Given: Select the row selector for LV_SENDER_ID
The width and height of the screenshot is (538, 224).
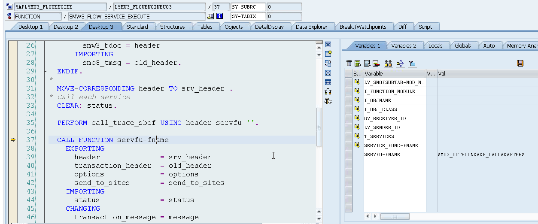Looking at the screenshot, I should (x=349, y=127).
